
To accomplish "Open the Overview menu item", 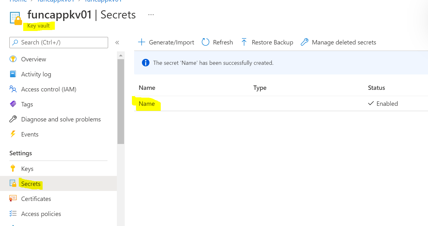I will (x=34, y=59).
